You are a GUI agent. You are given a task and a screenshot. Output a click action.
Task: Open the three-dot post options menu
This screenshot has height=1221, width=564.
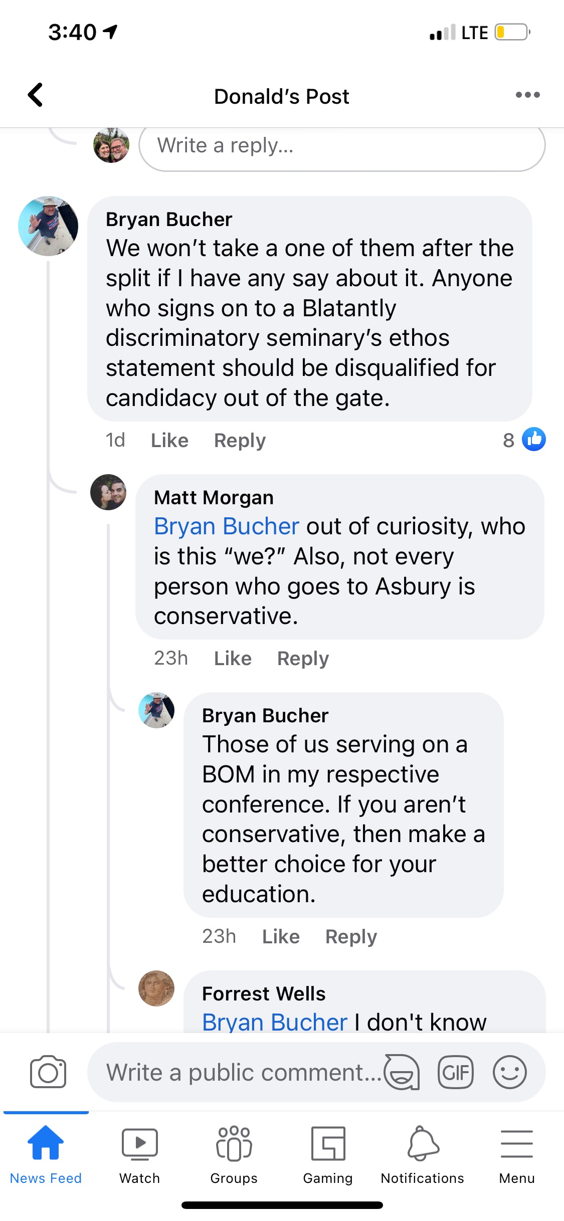pos(527,95)
